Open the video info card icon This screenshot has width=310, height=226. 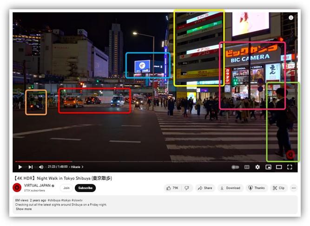click(x=291, y=18)
